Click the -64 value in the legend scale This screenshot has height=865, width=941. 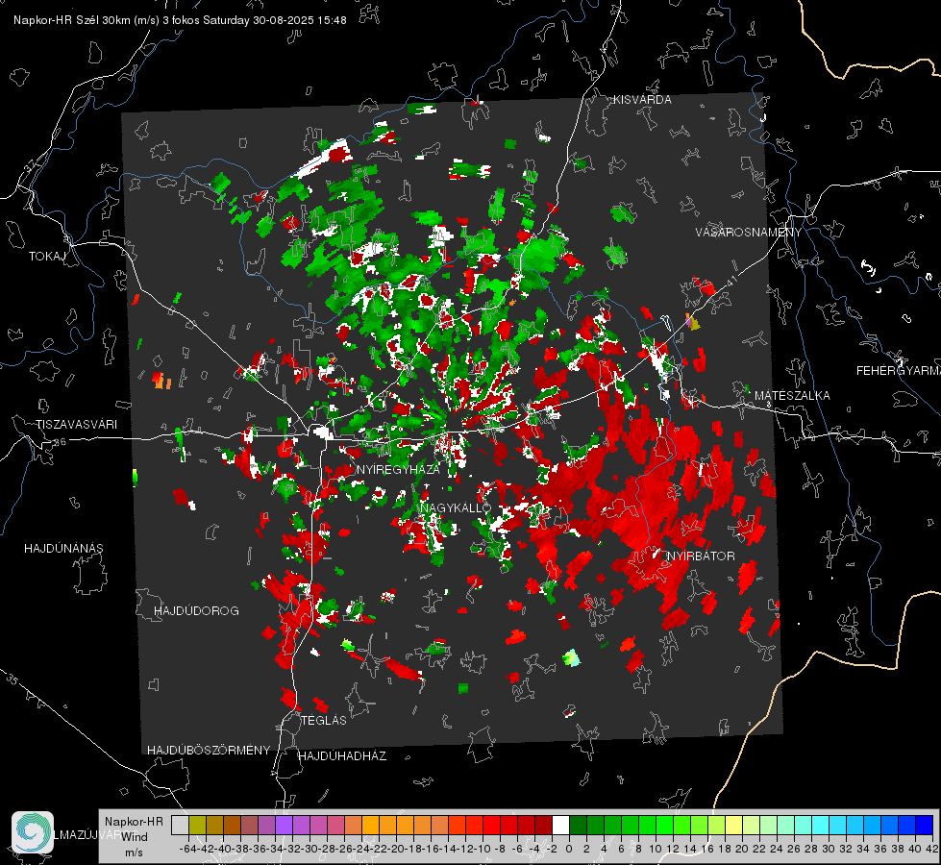(188, 849)
